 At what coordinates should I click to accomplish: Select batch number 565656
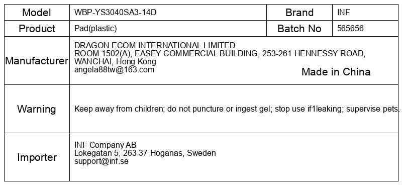pos(350,28)
